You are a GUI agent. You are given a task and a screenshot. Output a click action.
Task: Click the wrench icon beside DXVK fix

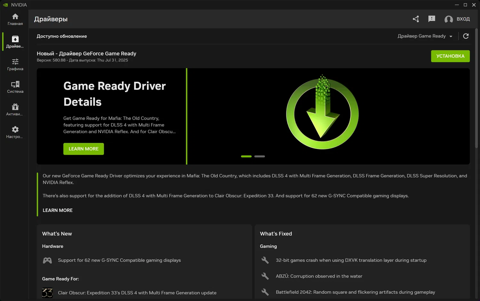pyautogui.click(x=265, y=260)
